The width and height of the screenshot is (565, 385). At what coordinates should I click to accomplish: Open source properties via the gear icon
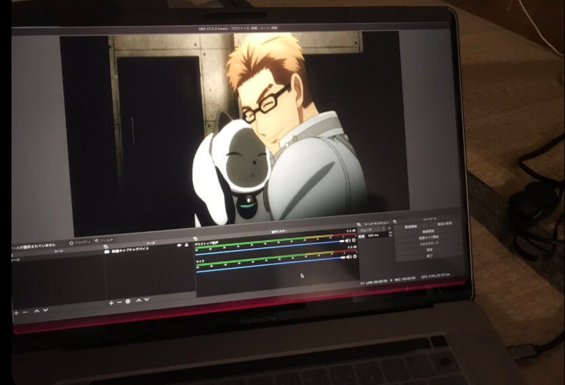[x=127, y=301]
